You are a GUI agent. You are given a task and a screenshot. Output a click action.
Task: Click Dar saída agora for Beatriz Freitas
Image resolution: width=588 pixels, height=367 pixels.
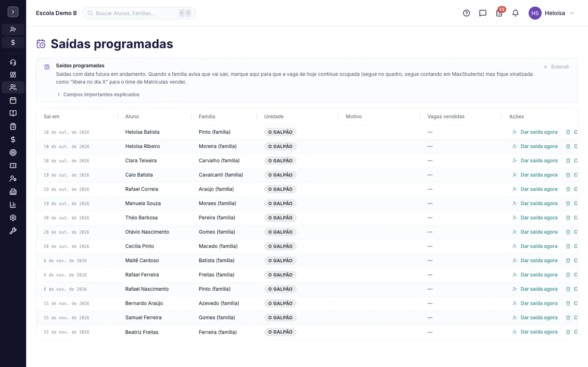[x=535, y=332]
